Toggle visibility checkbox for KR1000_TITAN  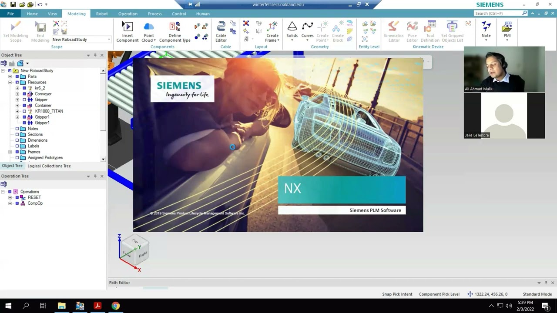point(24,111)
